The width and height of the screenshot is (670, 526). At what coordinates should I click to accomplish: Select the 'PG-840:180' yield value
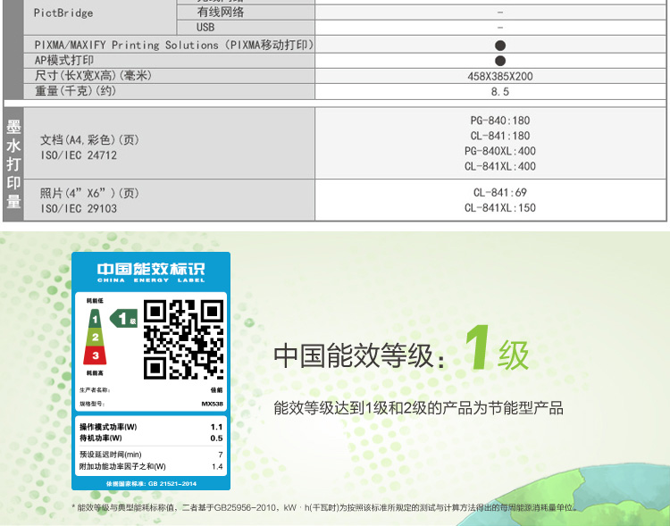pos(500,121)
